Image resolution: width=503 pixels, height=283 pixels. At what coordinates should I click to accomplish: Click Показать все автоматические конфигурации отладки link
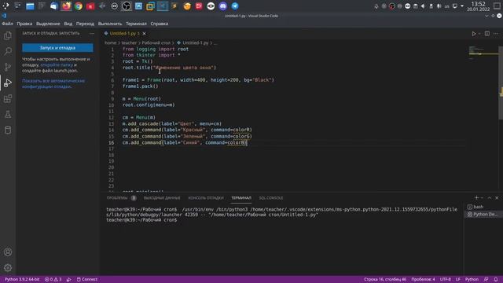coord(53,84)
